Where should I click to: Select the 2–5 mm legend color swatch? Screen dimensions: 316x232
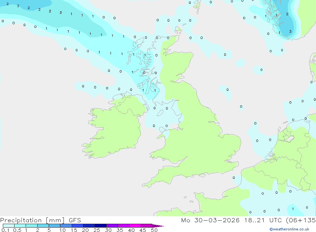(x=43, y=226)
